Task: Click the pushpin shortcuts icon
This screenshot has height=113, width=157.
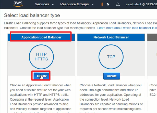Action: (108, 4)
